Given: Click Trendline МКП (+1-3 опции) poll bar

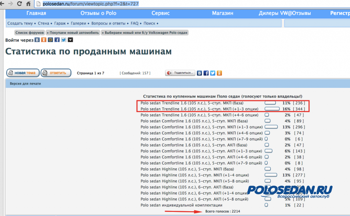Looking at the screenshot, I should click(272, 109).
